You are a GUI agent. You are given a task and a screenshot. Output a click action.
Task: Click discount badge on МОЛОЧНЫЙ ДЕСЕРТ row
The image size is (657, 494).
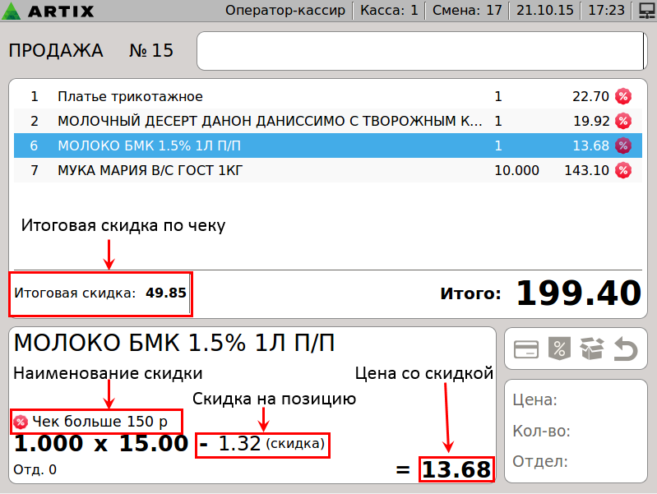(624, 121)
